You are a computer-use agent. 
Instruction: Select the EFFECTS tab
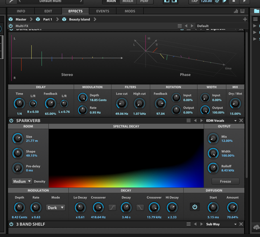76,11
